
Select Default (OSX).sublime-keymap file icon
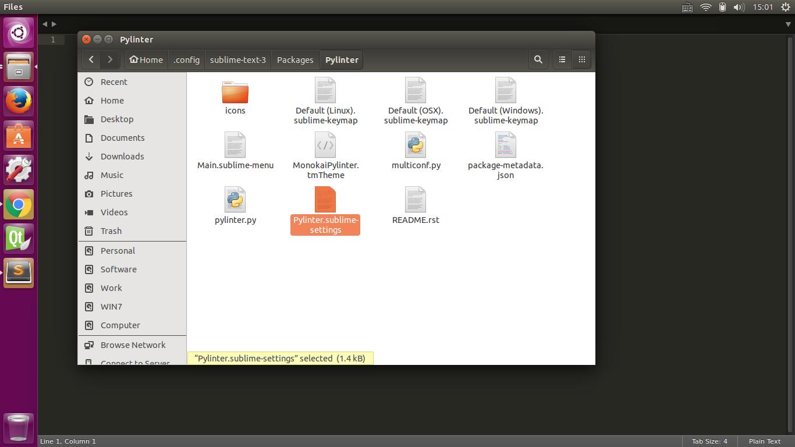coord(416,90)
